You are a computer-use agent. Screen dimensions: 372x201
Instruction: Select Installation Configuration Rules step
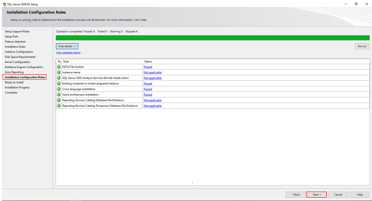[25, 77]
